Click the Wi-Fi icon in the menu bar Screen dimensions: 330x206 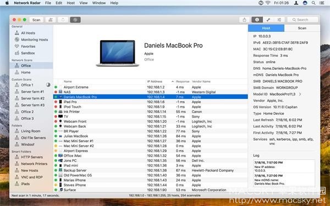pos(268,3)
